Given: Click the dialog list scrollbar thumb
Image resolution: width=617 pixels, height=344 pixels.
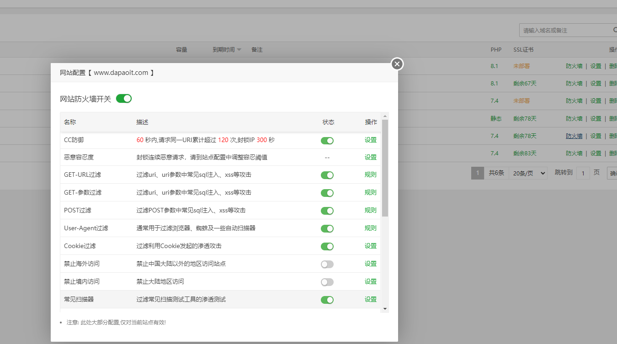Looking at the screenshot, I should pyautogui.click(x=385, y=168).
